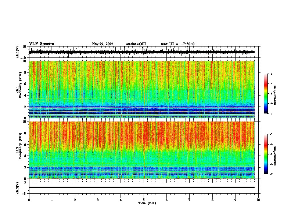The height and width of the screenshot is (224, 291).
Task: Click the "8" kHz tick on the ch.1 spectrogram axis
Action: pos(26,72)
